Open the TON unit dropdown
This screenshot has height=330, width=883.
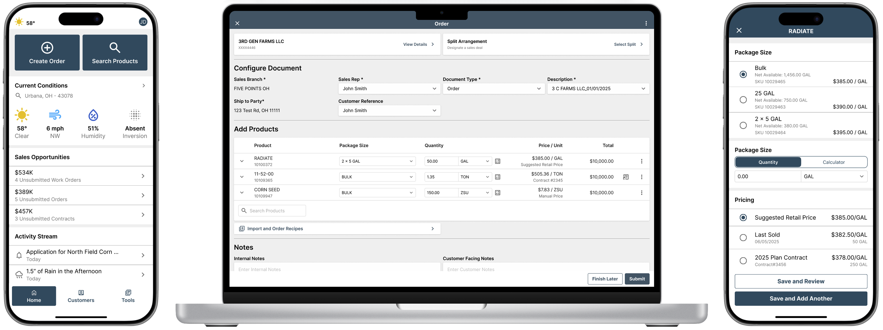[x=475, y=177]
